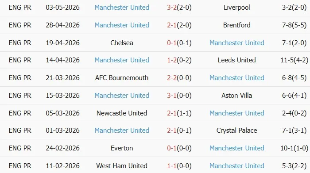This screenshot has width=310, height=173.
Task: Open Chelsea team page
Action: [122, 42]
